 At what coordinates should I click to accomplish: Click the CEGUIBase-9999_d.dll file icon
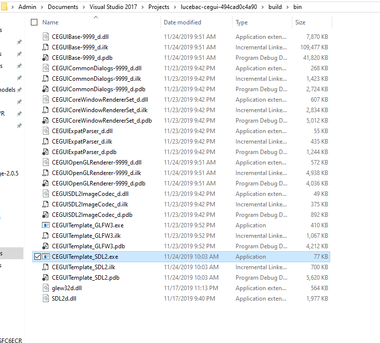click(46, 37)
